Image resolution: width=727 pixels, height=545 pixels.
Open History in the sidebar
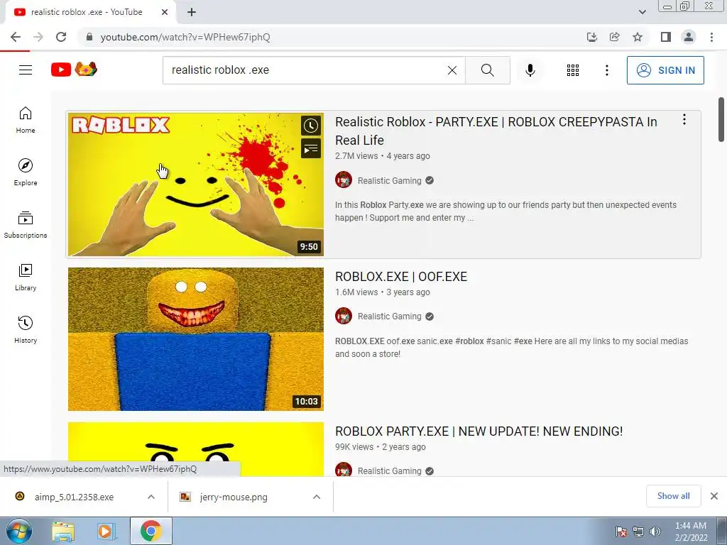[x=26, y=329]
